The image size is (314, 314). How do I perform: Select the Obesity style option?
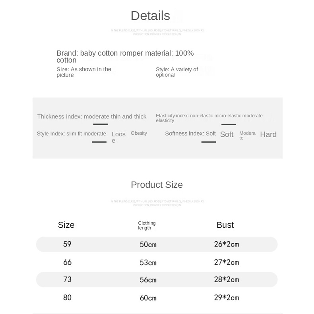pos(139,133)
